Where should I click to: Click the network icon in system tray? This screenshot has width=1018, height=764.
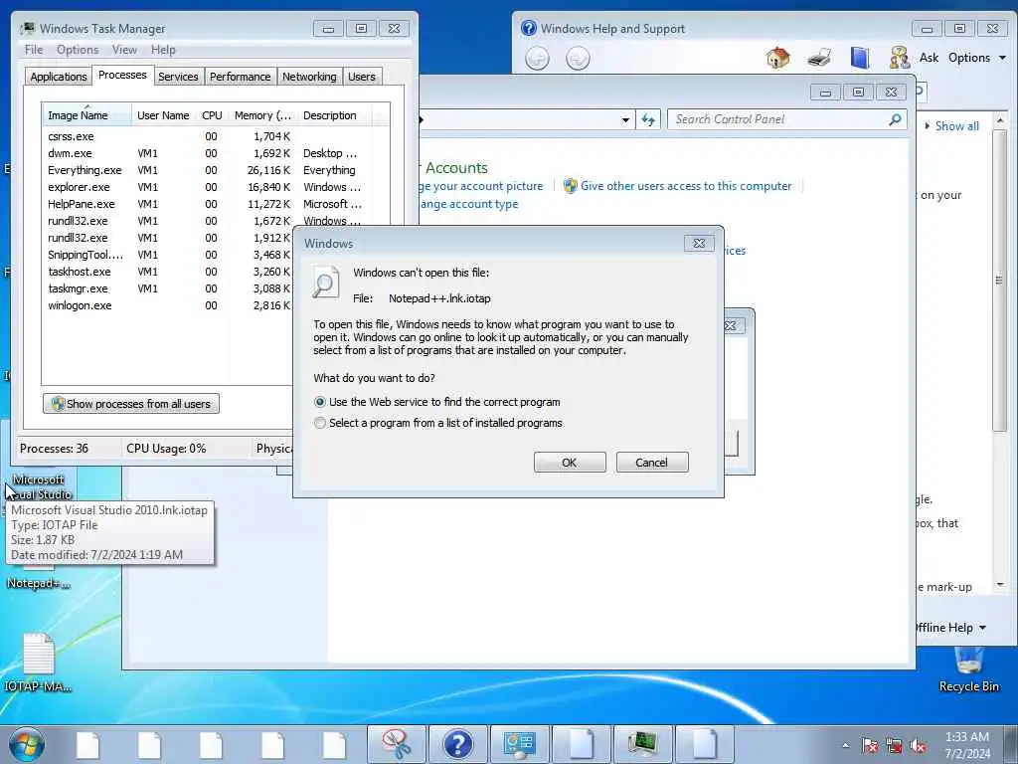coord(894,745)
